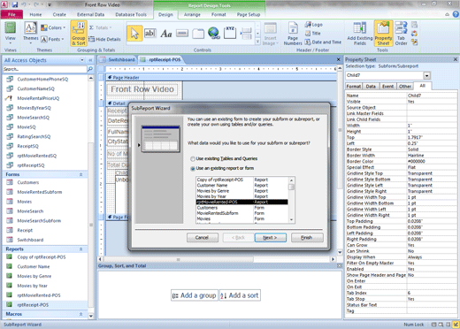Viewport: 460px width, 329px height.
Task: Toggle the Property Sheet button
Action: pos(383,34)
